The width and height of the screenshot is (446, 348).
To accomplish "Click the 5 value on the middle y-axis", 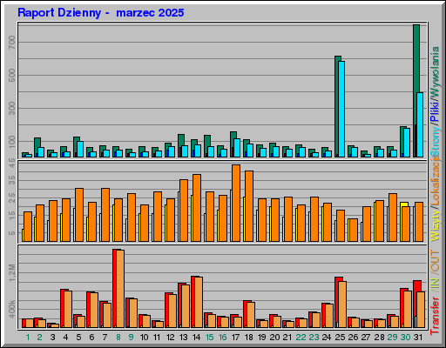I will (x=12, y=233).
